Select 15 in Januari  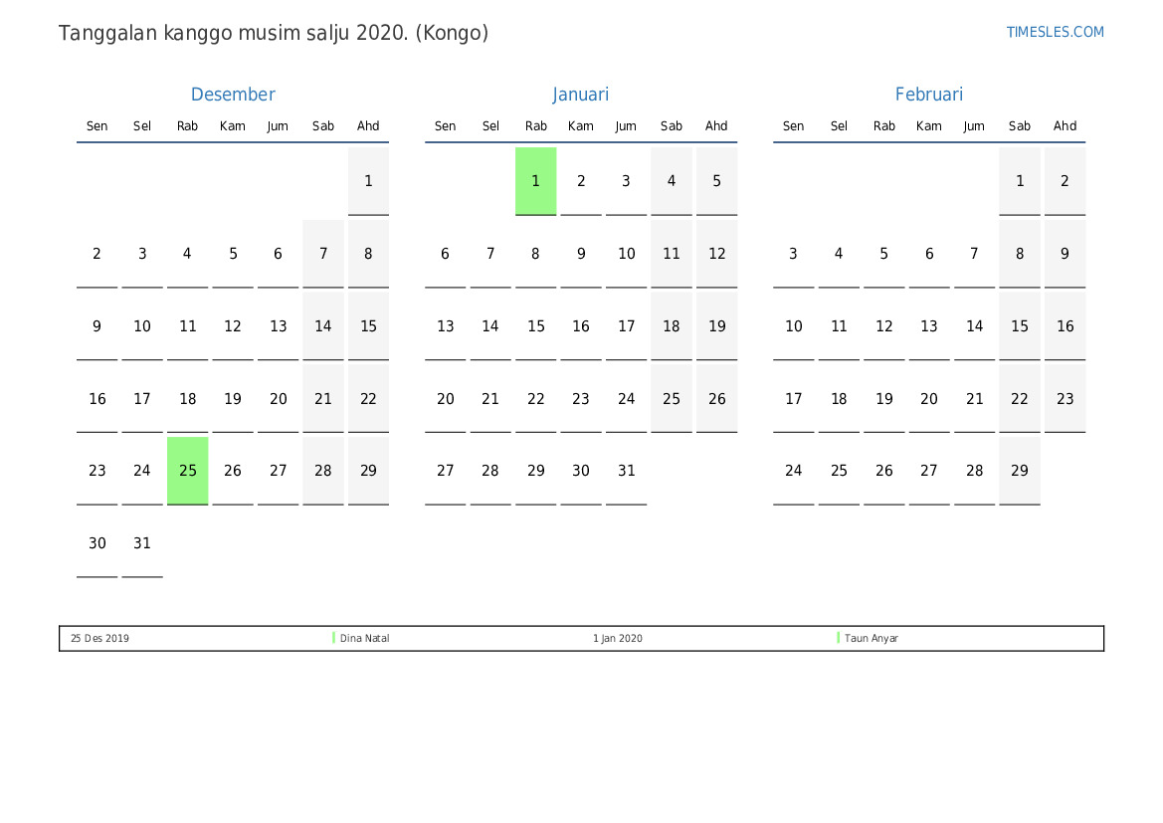pos(535,326)
